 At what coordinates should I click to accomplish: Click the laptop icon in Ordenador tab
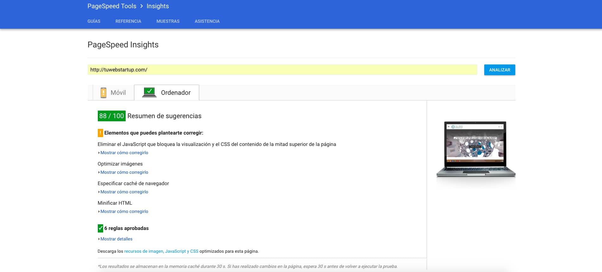click(x=149, y=92)
